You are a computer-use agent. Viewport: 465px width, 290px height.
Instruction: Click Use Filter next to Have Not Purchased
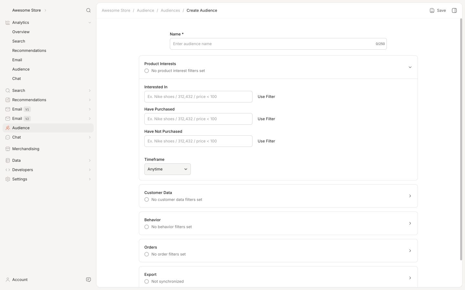point(266,141)
